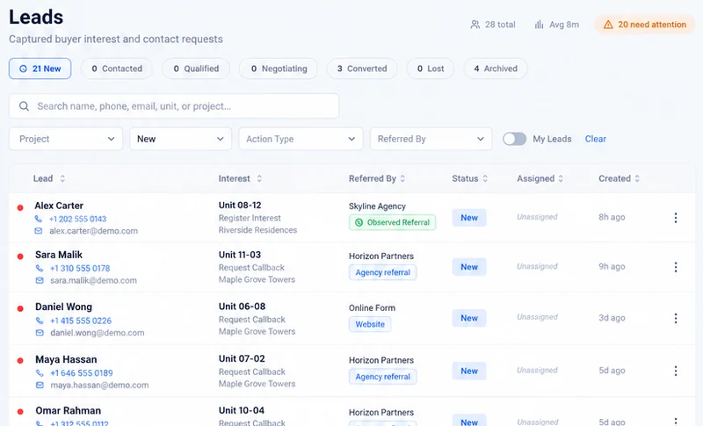Open email link alex.carter@demo.com
Viewport: 703px width, 426px height.
point(93,231)
